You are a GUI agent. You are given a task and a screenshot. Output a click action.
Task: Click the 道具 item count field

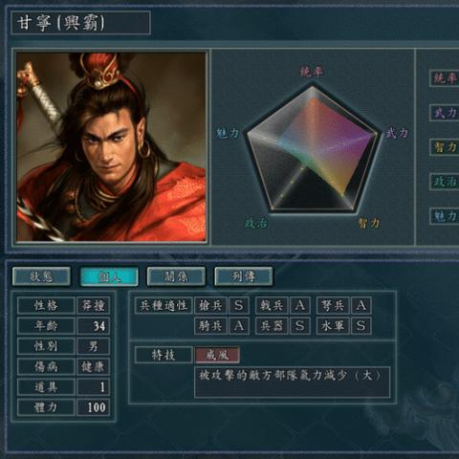tap(94, 387)
